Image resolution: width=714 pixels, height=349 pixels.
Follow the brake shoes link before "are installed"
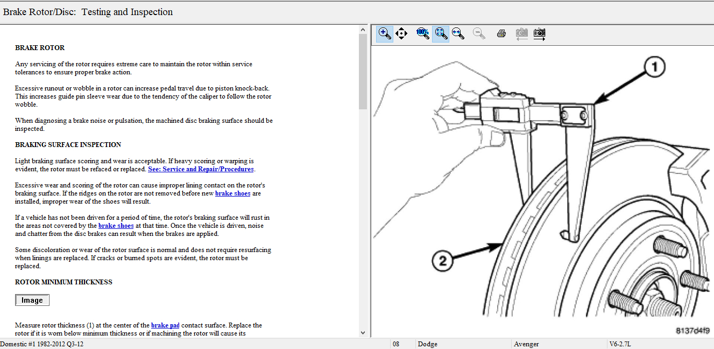click(x=232, y=193)
